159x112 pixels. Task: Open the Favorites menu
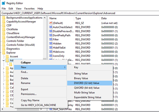(29, 9)
